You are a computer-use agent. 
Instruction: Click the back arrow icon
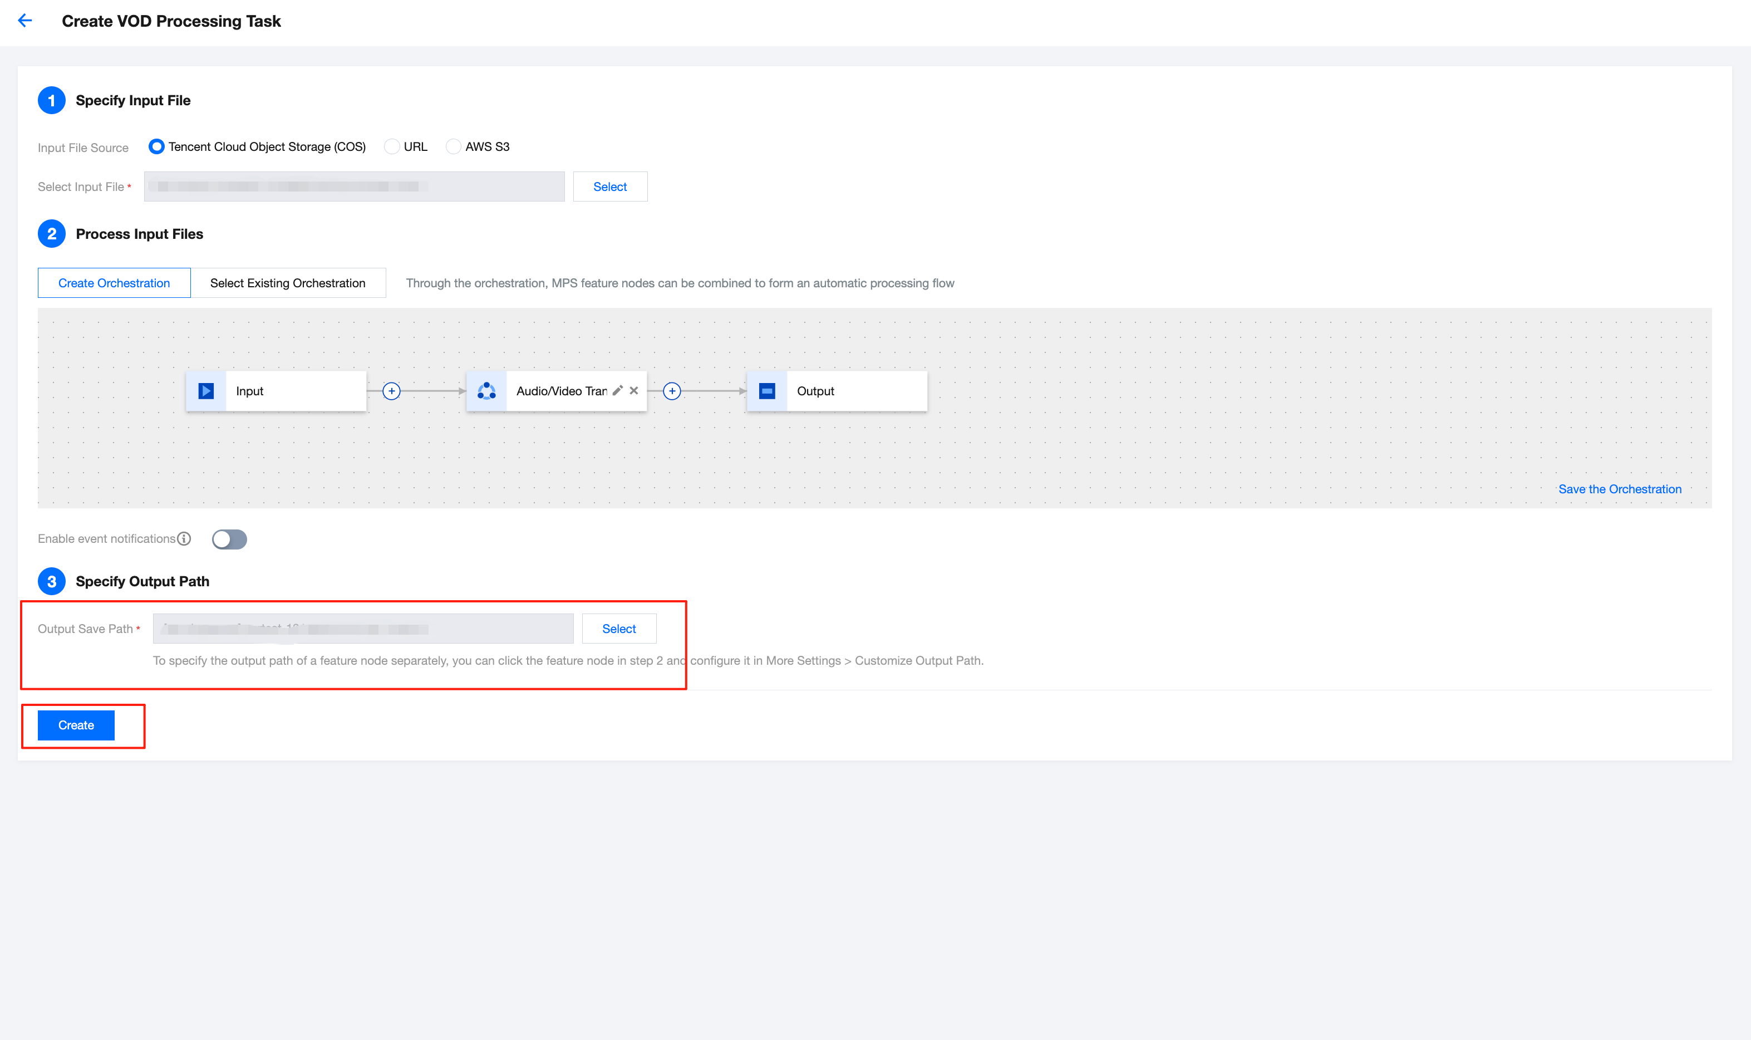(25, 21)
